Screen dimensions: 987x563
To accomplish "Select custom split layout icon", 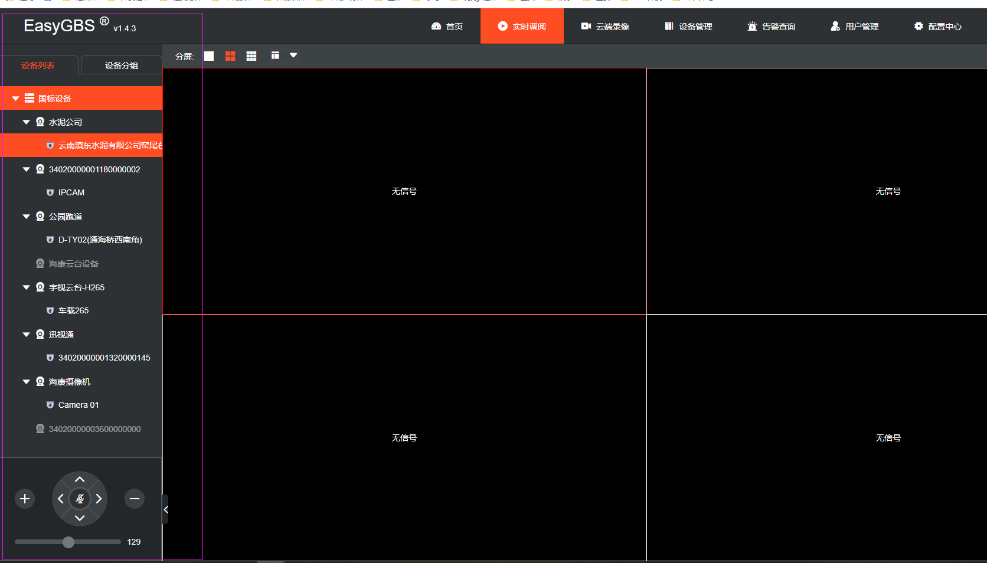I will (x=275, y=55).
